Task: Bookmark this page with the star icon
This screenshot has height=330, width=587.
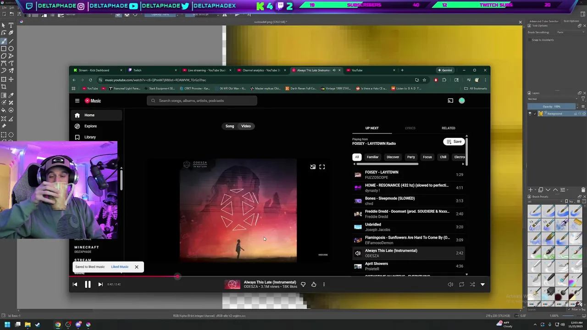Action: click(424, 80)
